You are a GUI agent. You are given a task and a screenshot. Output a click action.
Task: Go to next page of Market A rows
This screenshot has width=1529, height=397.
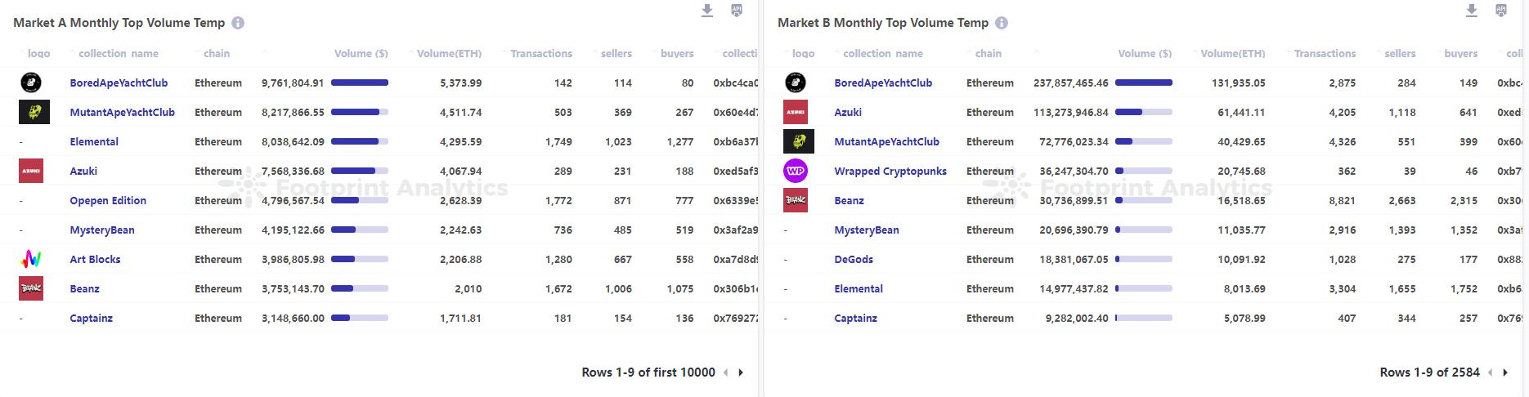[x=741, y=372]
